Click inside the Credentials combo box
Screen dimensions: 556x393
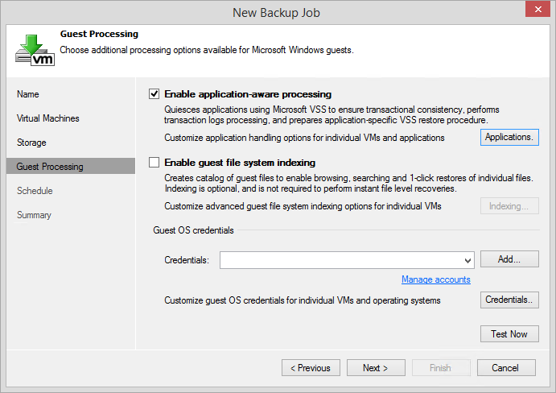347,260
